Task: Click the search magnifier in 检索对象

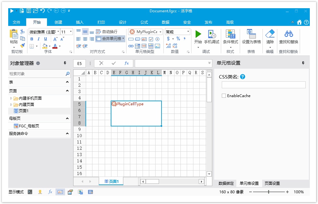Action: 68,74
